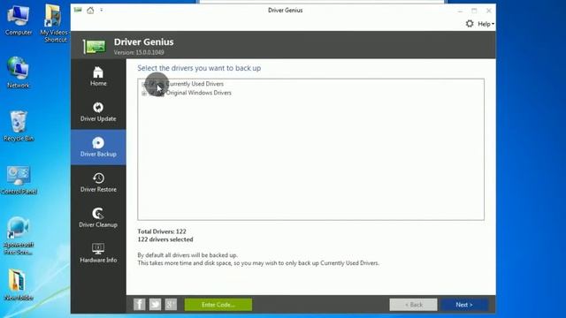Click the Driver Genius logo in header
Image resolution: width=566 pixels, height=318 pixels.
click(x=95, y=46)
